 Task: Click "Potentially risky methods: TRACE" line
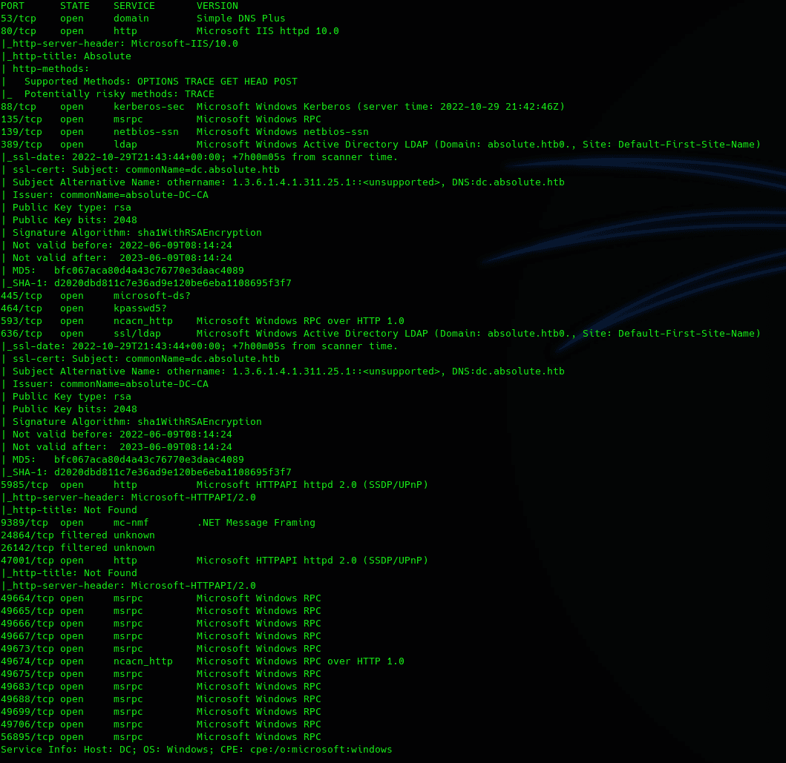tap(108, 94)
